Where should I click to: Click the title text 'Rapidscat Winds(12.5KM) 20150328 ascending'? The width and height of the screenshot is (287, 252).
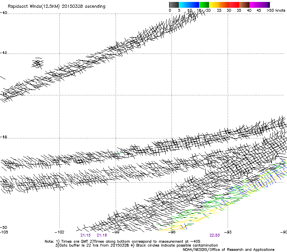[57, 7]
